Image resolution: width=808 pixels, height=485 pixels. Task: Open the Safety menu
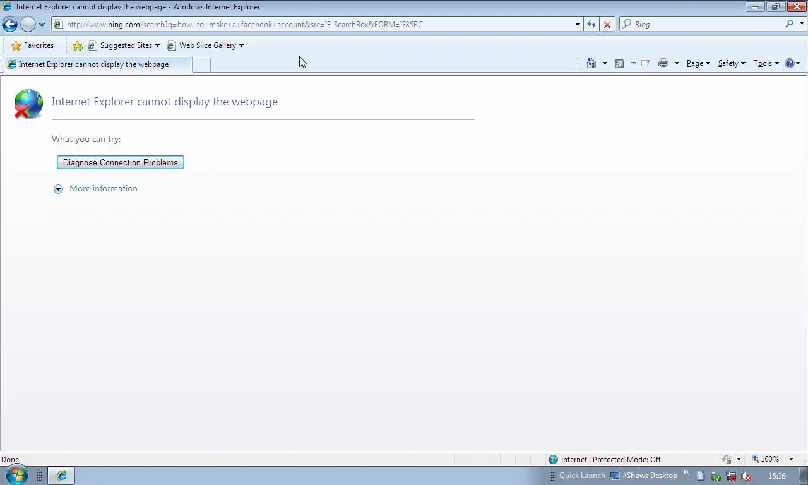[732, 63]
